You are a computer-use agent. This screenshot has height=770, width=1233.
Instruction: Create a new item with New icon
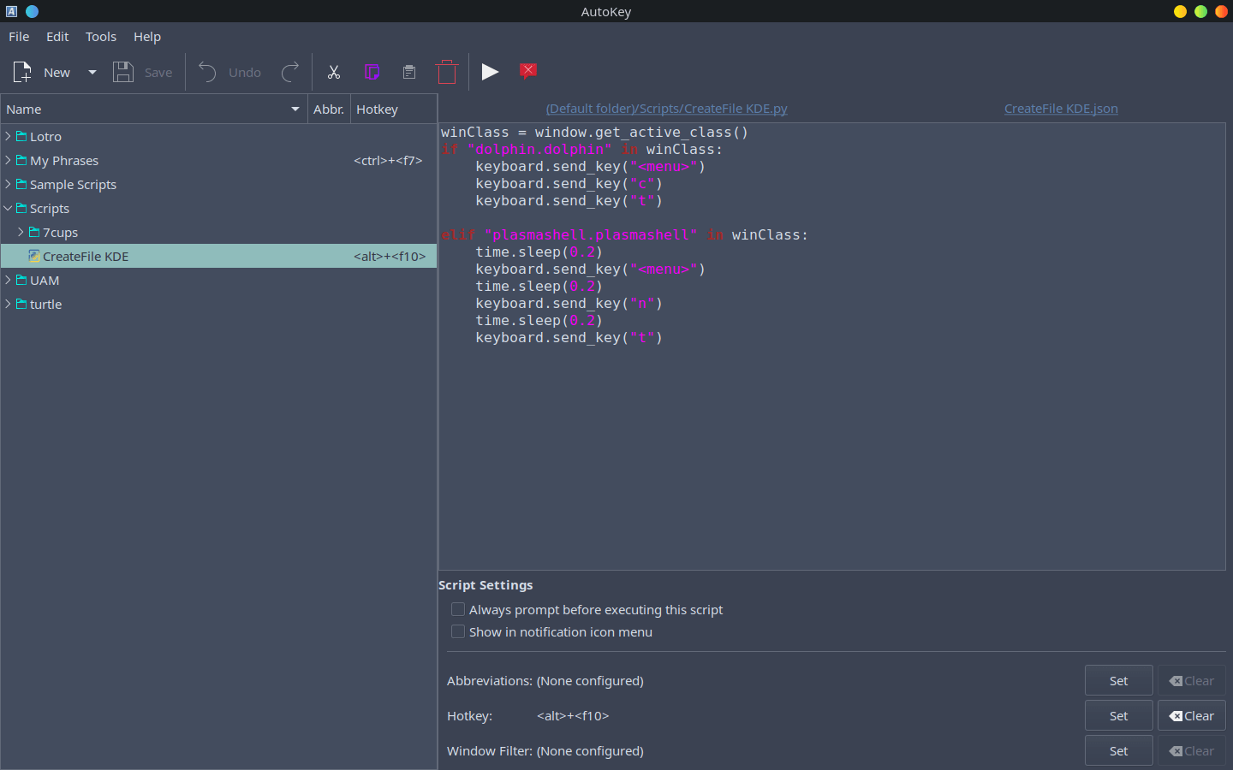(x=21, y=72)
